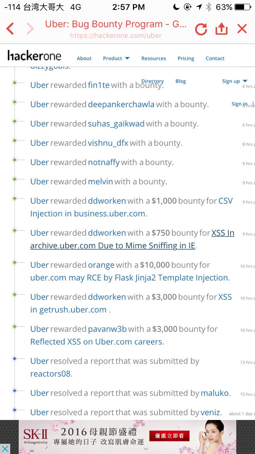255x454 pixels.
Task: Open the Pricing menu item
Action: point(186,58)
